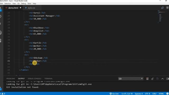The image size is (169, 95).
Task: Click the closing table tag on line 44
Action: (24, 70)
